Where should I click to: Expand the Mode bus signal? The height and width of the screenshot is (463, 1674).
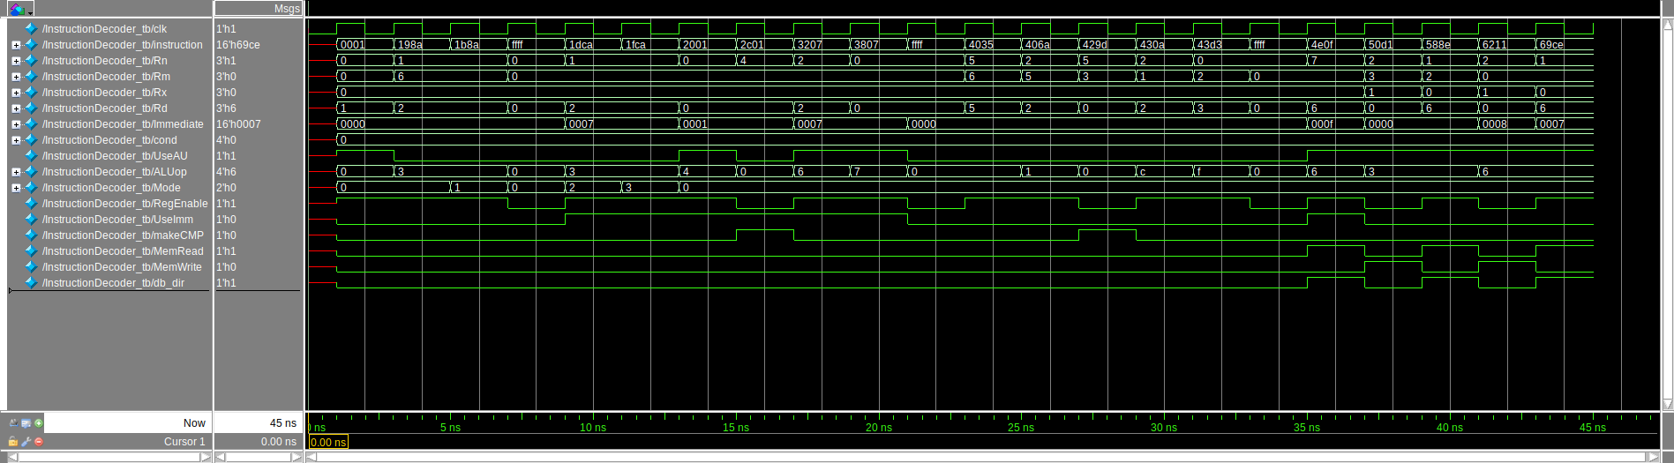(x=16, y=188)
